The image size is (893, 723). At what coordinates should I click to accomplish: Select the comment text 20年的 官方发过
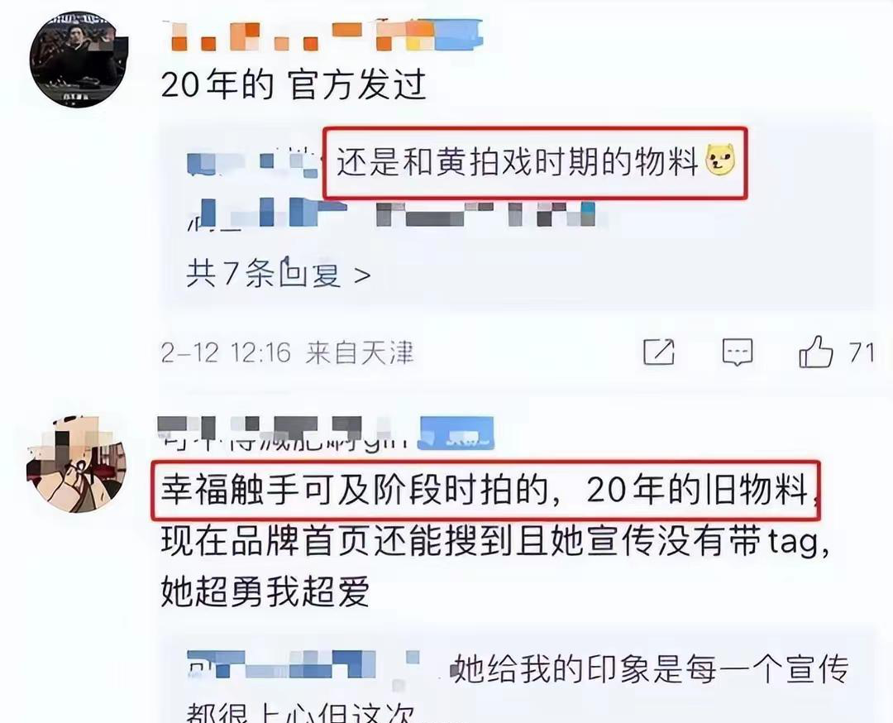[294, 85]
